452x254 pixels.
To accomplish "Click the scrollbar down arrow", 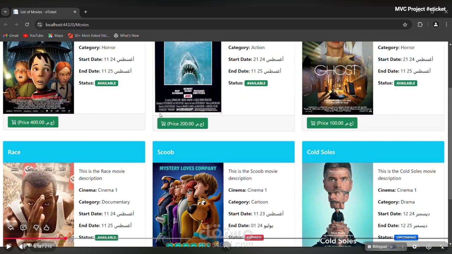I will coord(450,244).
